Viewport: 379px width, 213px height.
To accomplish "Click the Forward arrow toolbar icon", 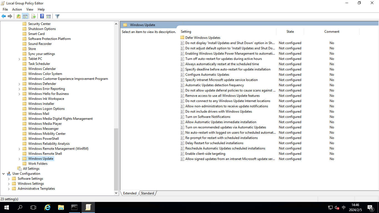I will 10,16.
